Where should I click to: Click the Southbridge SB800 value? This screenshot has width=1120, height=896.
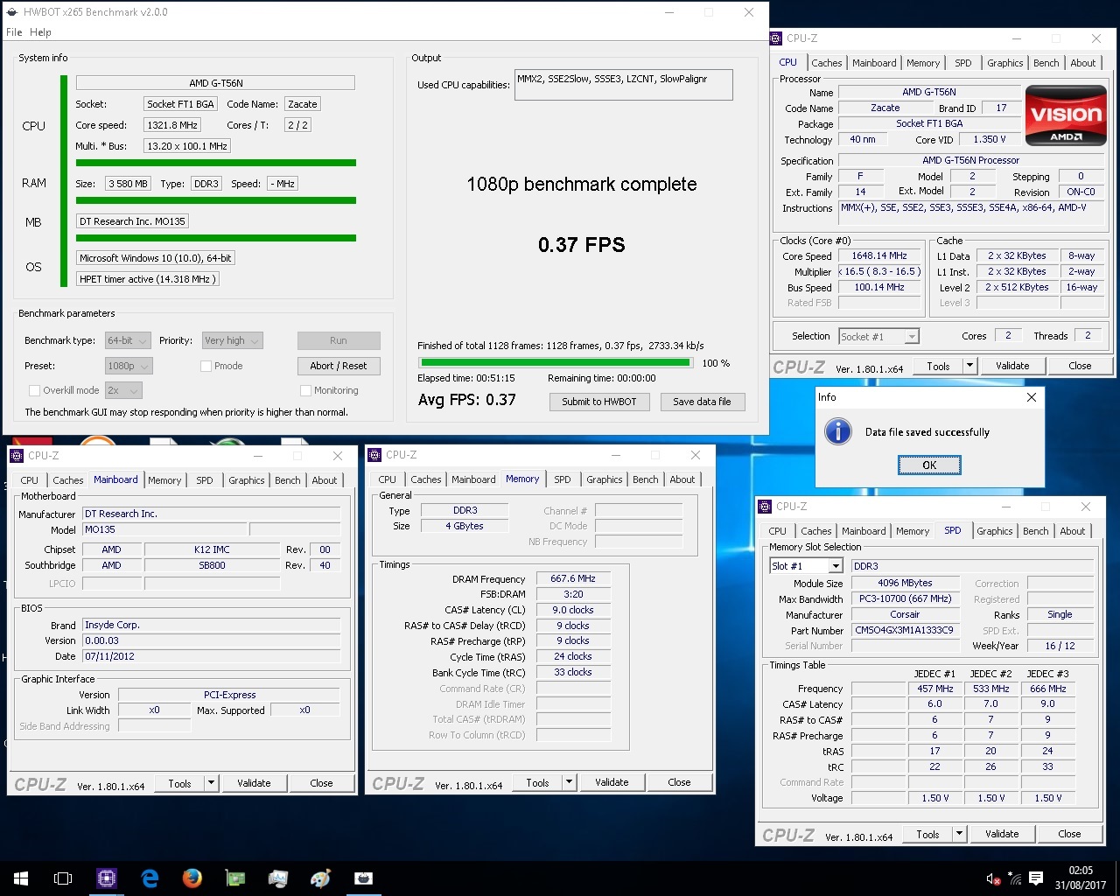212,566
